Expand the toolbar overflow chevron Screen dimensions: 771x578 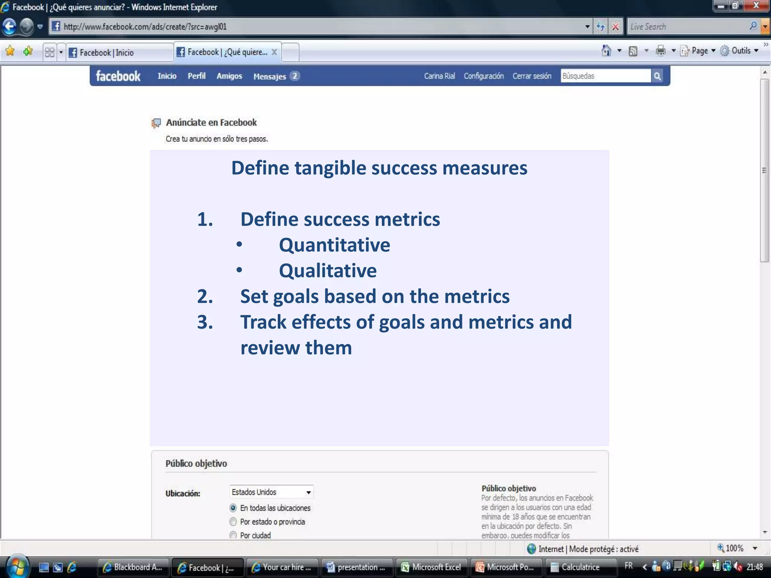click(x=766, y=44)
